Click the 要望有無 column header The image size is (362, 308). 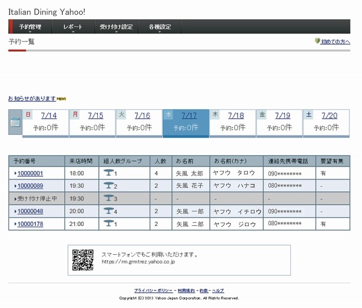[x=333, y=161]
